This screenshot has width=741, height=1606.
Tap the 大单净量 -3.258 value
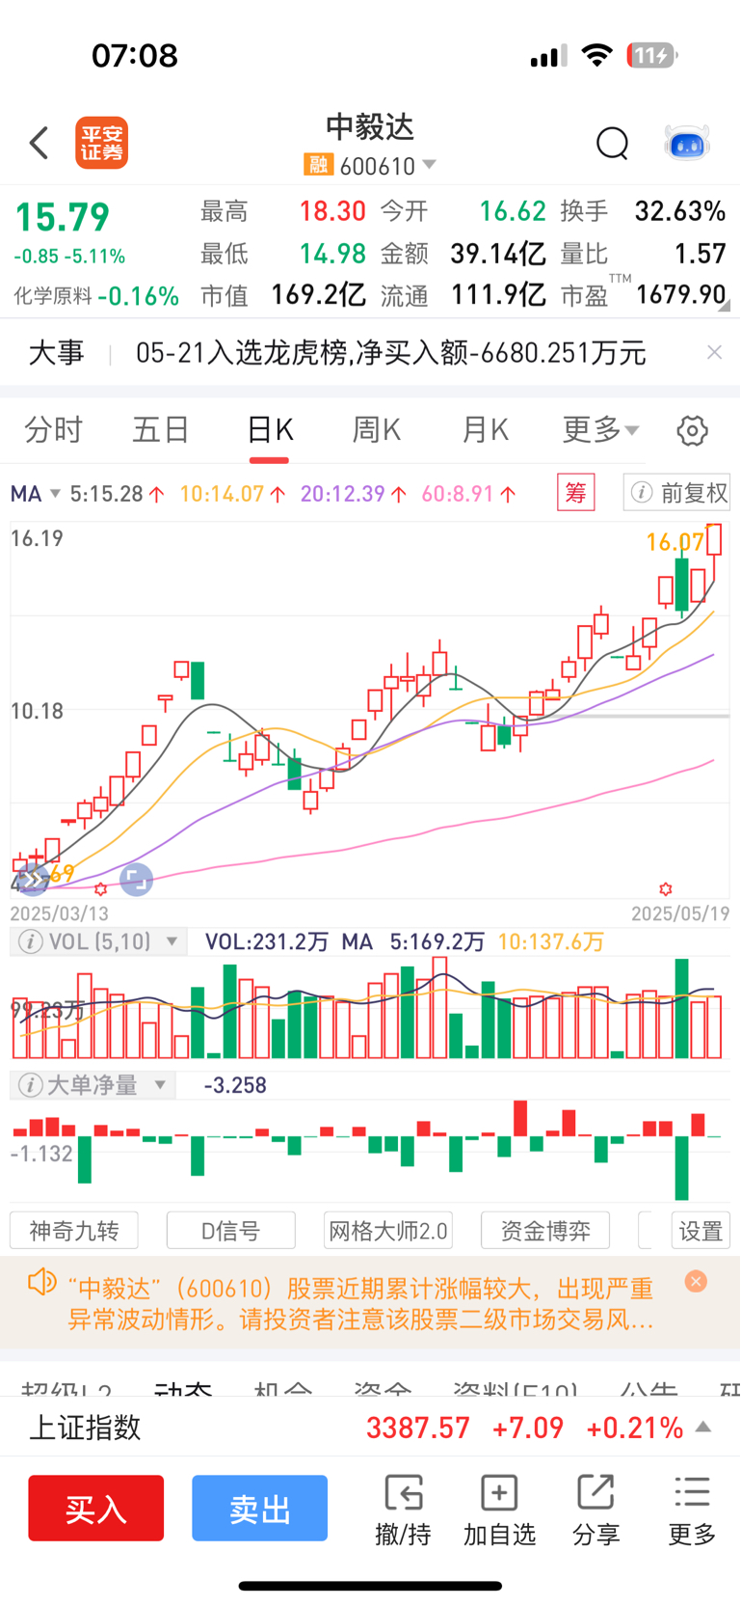tap(235, 1085)
